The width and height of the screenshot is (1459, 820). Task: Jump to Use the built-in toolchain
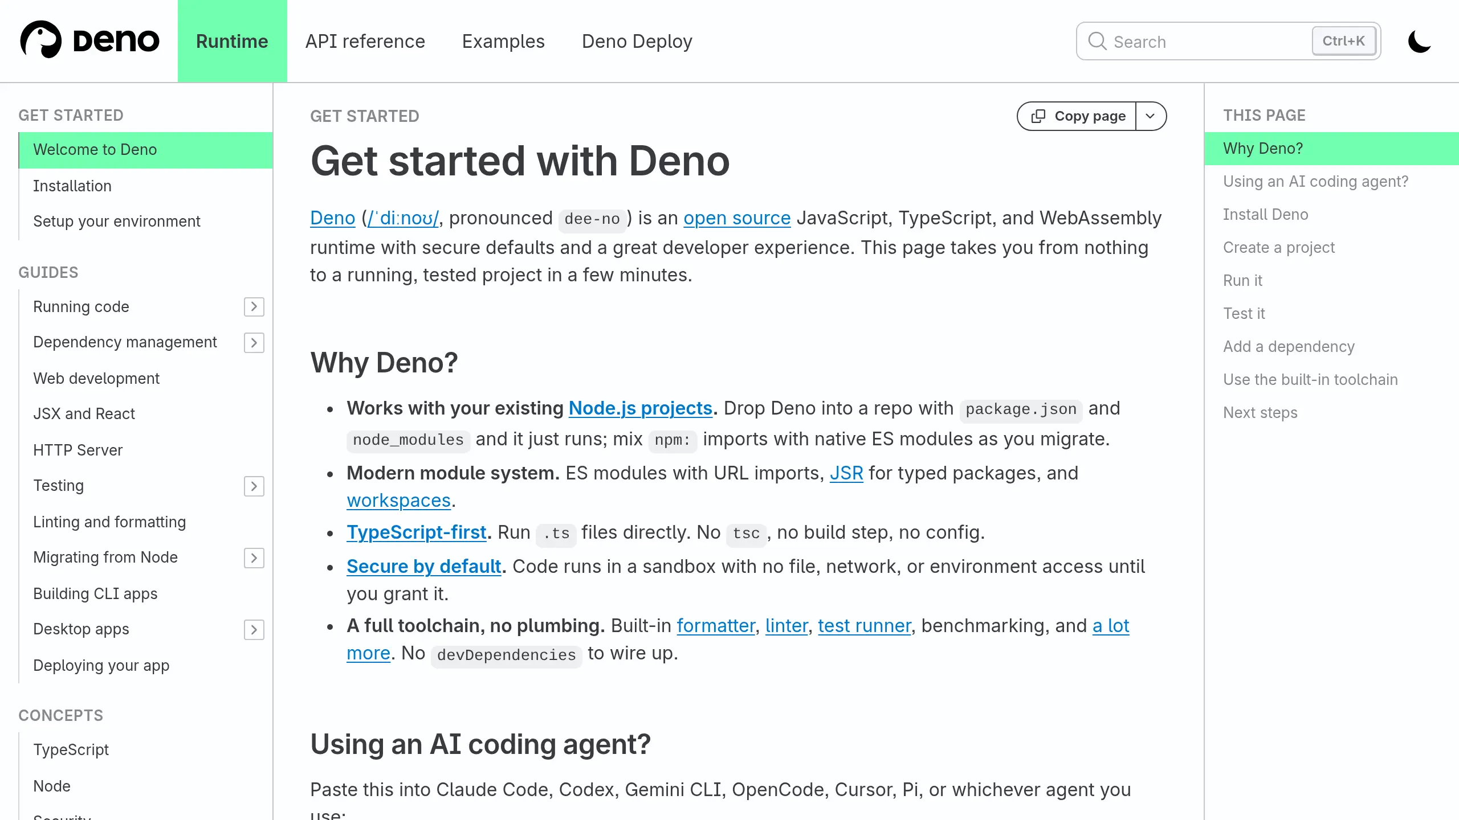click(1310, 380)
